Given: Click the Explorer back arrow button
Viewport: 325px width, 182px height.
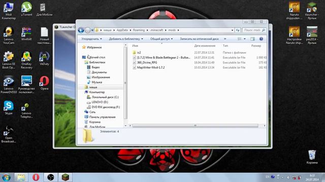Looking at the screenshot, I should (81, 30).
